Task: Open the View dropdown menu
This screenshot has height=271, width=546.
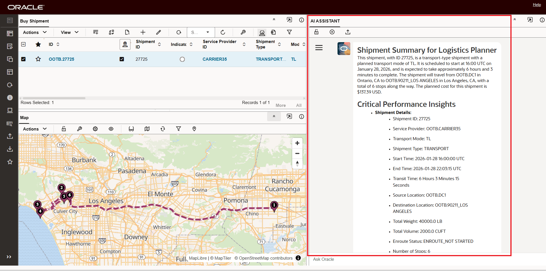Action: [x=69, y=32]
